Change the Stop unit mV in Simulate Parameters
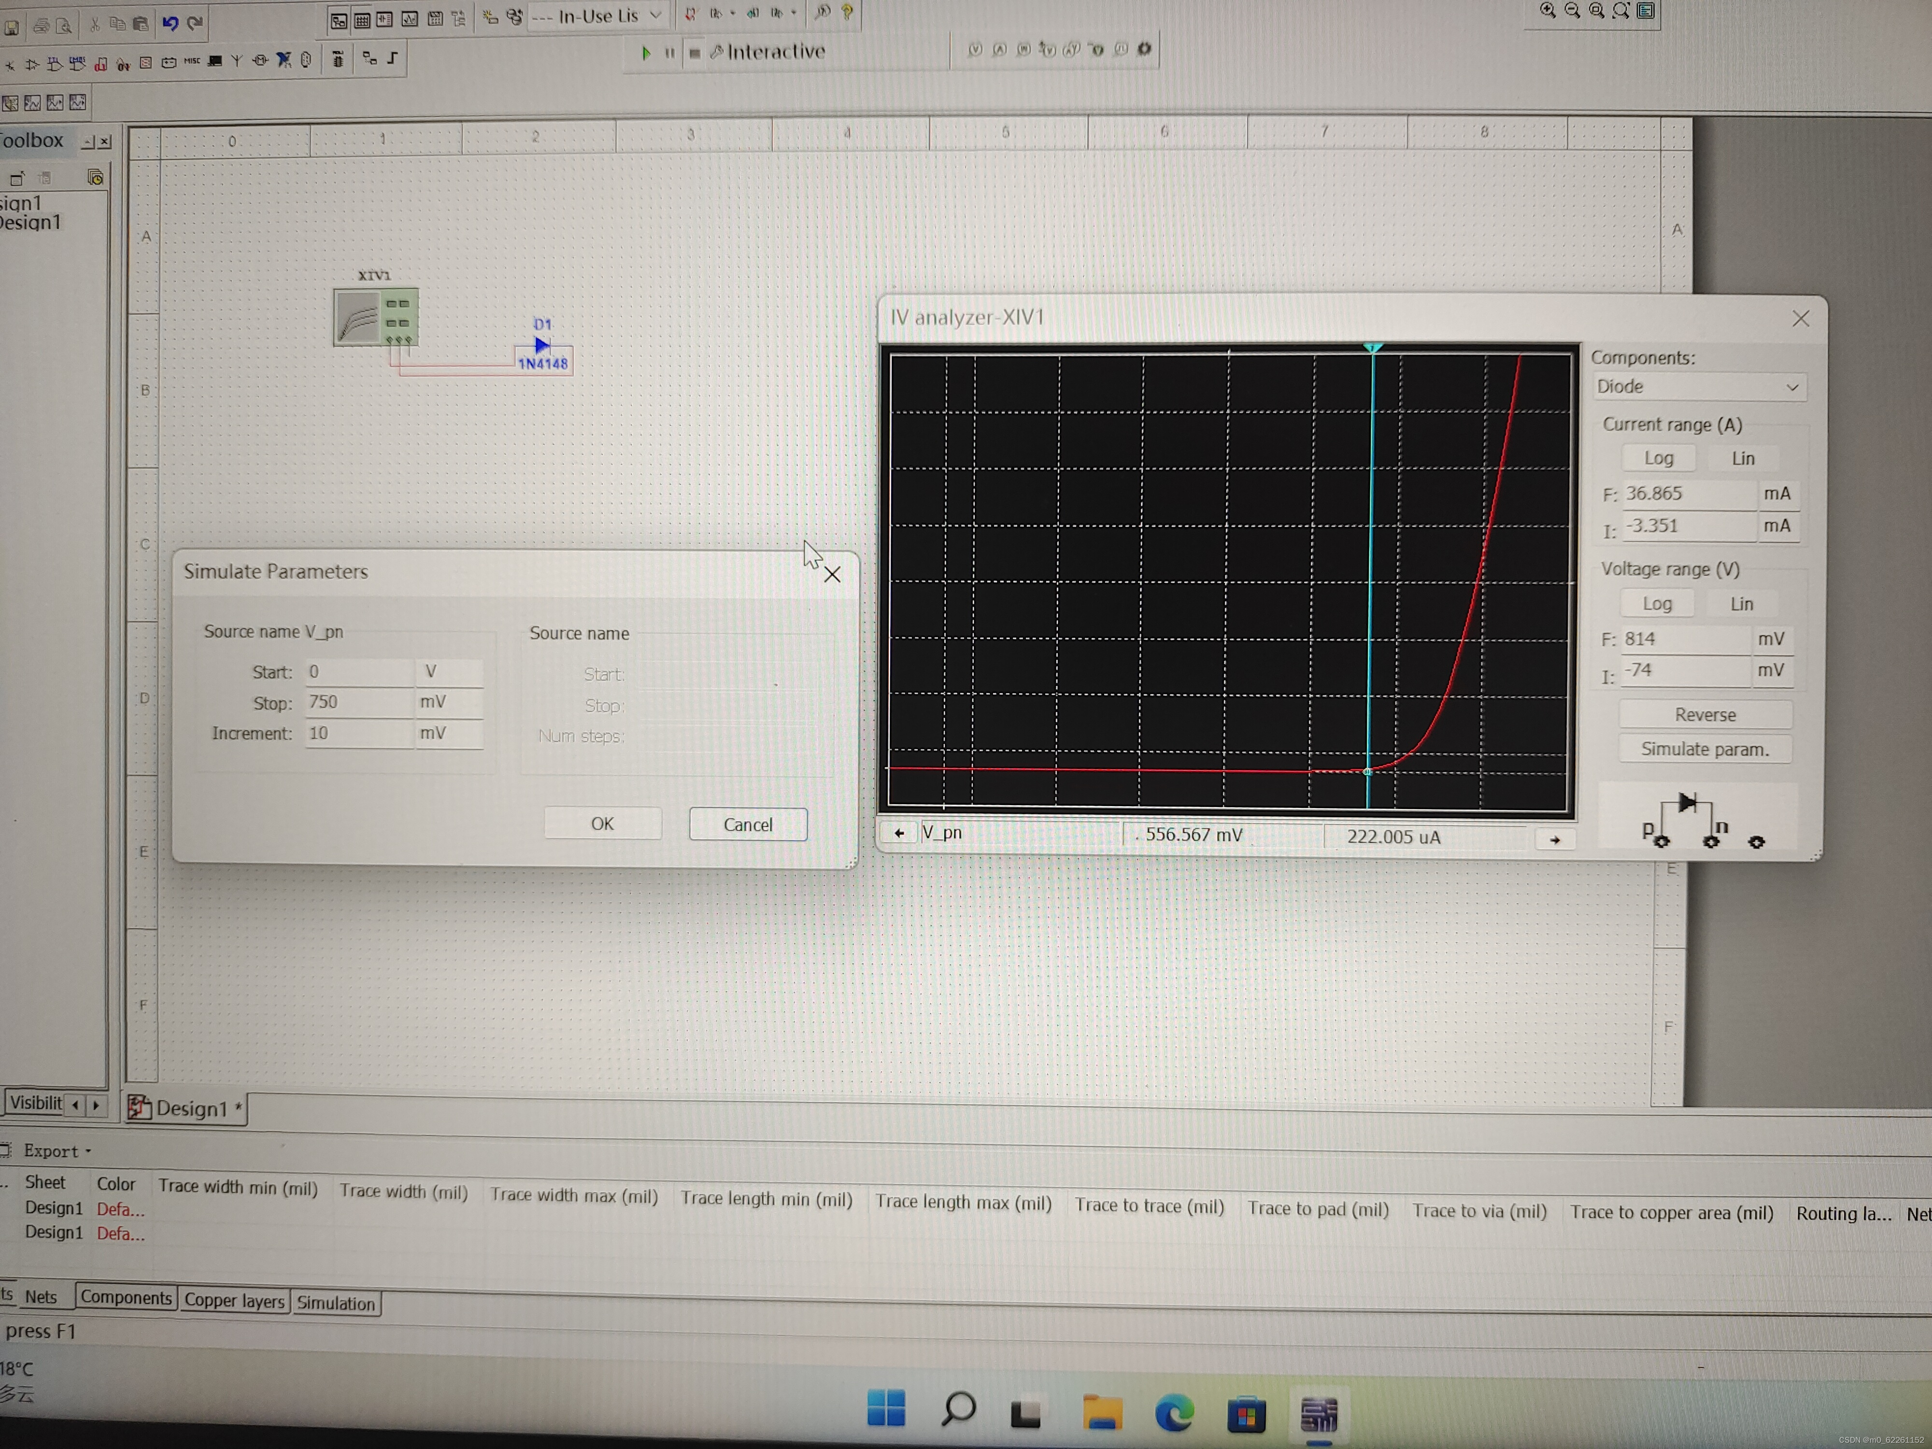The width and height of the screenshot is (1932, 1449). [x=448, y=702]
